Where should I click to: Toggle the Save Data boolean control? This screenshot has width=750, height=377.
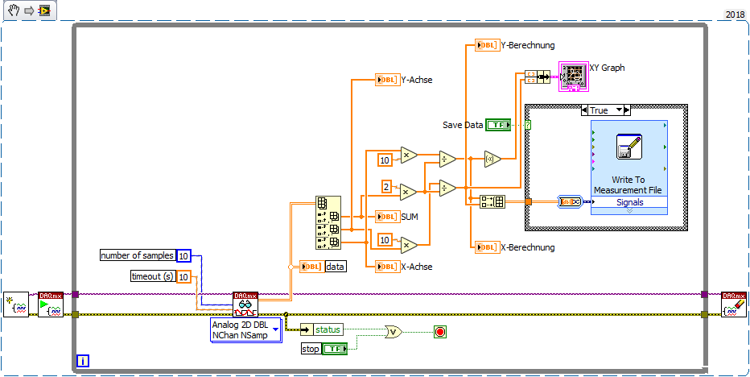498,125
